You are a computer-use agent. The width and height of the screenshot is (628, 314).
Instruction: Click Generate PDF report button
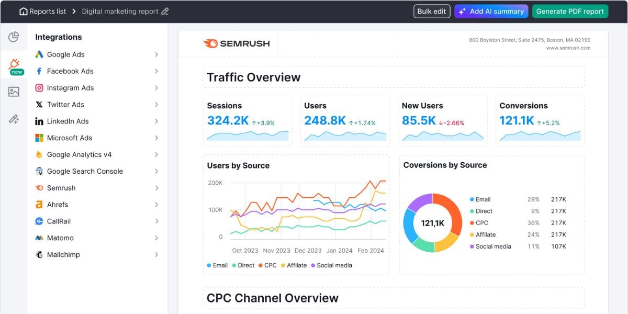click(x=570, y=12)
